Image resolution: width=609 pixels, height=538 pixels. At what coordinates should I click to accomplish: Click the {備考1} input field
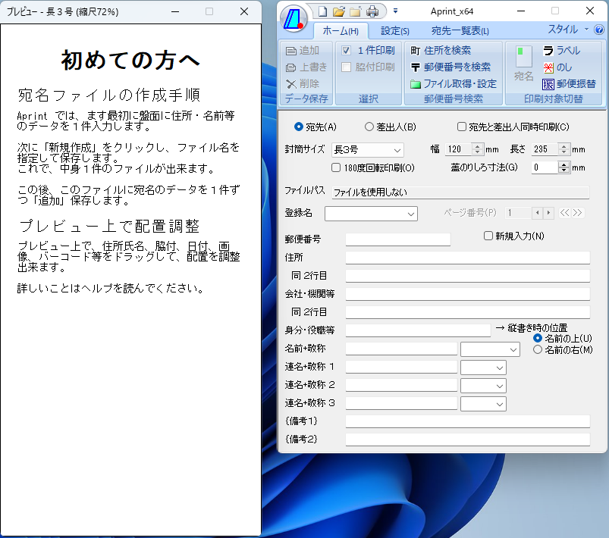(468, 421)
